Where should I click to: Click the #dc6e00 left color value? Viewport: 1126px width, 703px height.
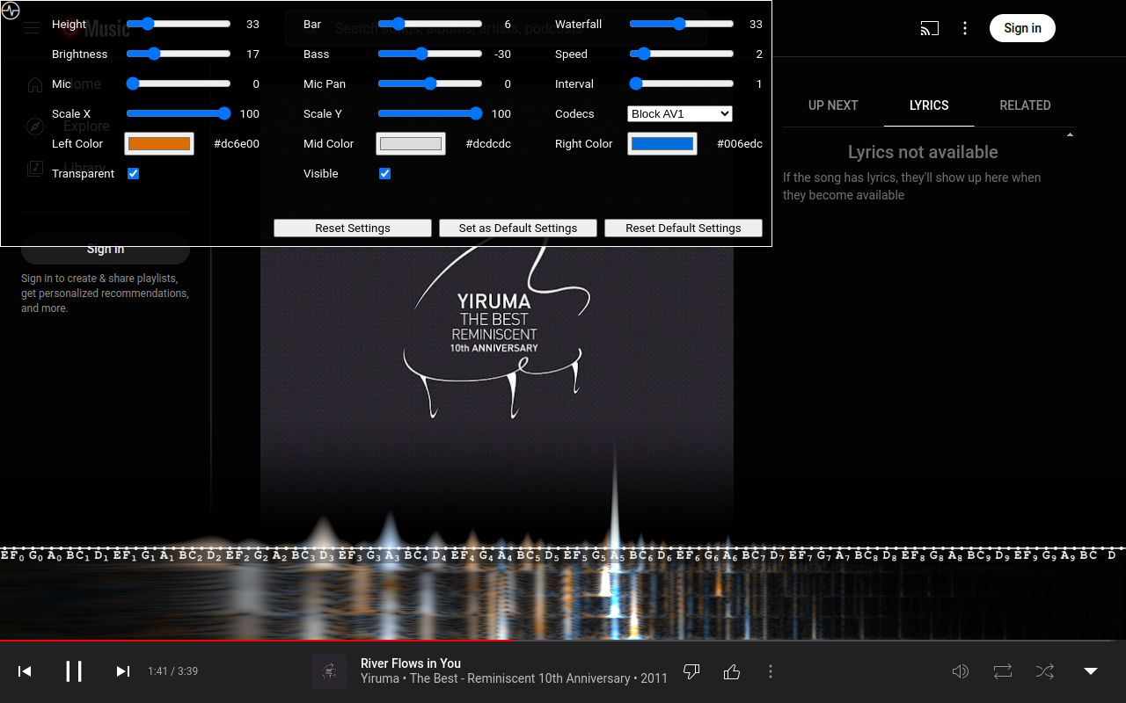[237, 143]
